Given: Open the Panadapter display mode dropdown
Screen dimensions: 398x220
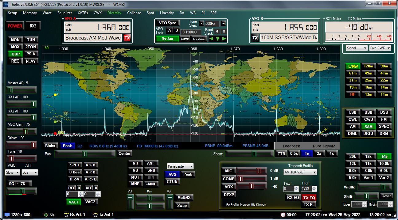Looking at the screenshot, I should 180,166.
